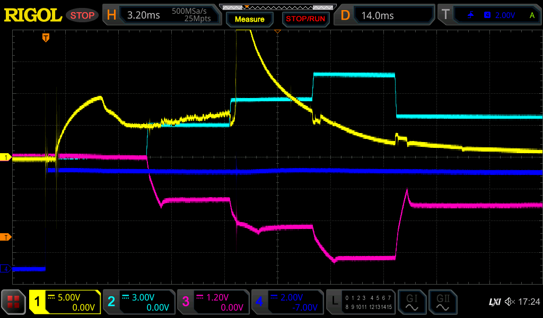Click the GI signal generator icon
This screenshot has height=318, width=543.
[411, 302]
